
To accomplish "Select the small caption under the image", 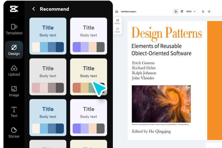I will 160,124.
